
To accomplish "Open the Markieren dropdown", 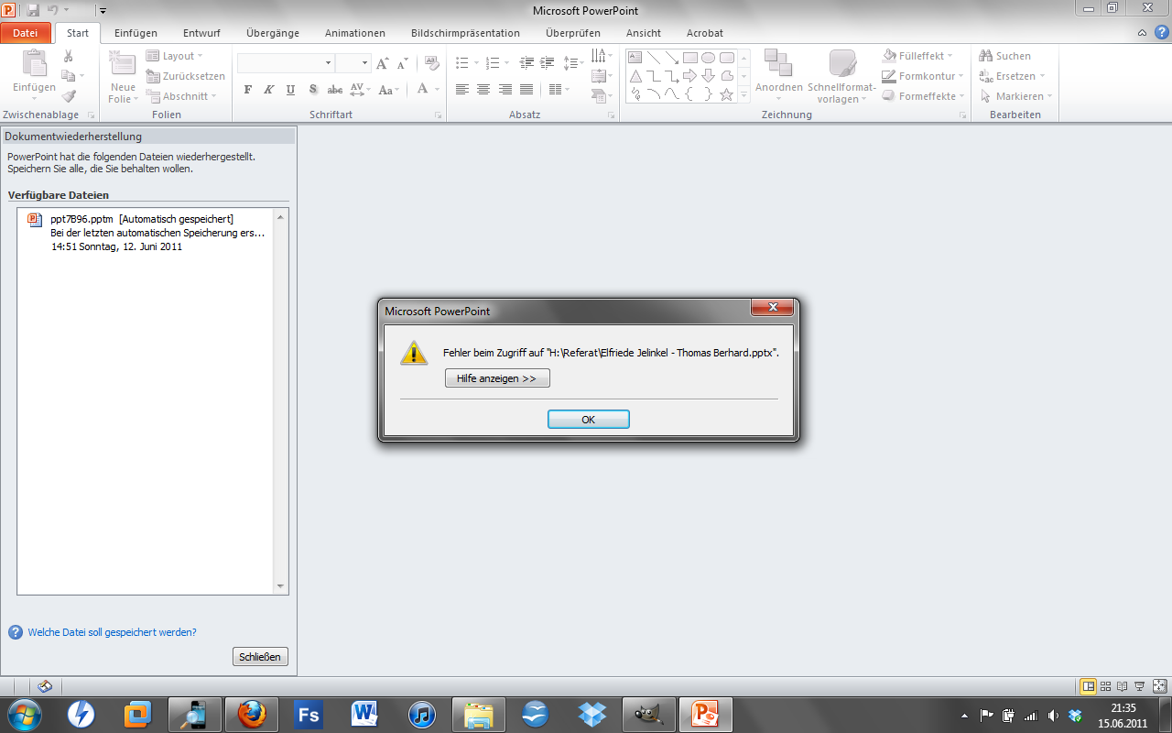I will tap(1015, 96).
